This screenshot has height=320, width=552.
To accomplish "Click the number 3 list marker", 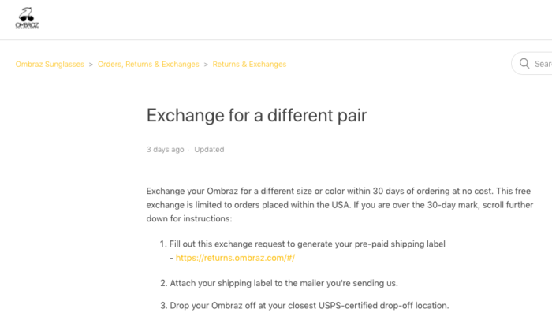I will coord(162,306).
